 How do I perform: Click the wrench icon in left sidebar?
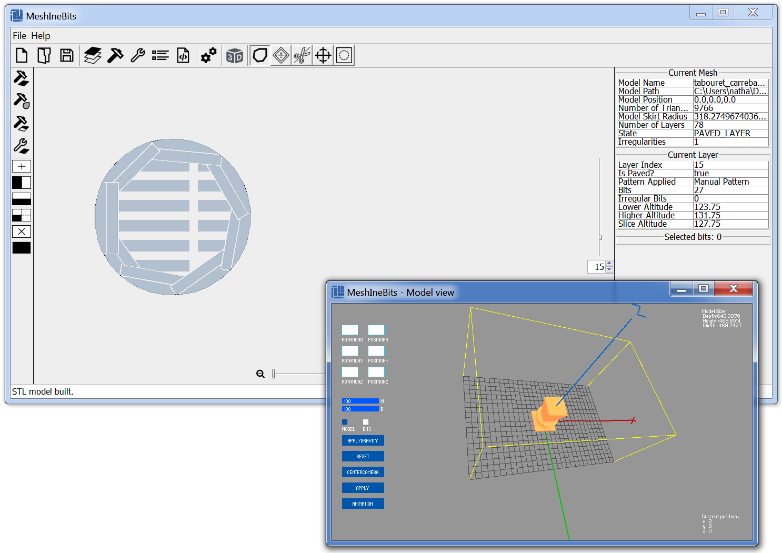coord(22,146)
